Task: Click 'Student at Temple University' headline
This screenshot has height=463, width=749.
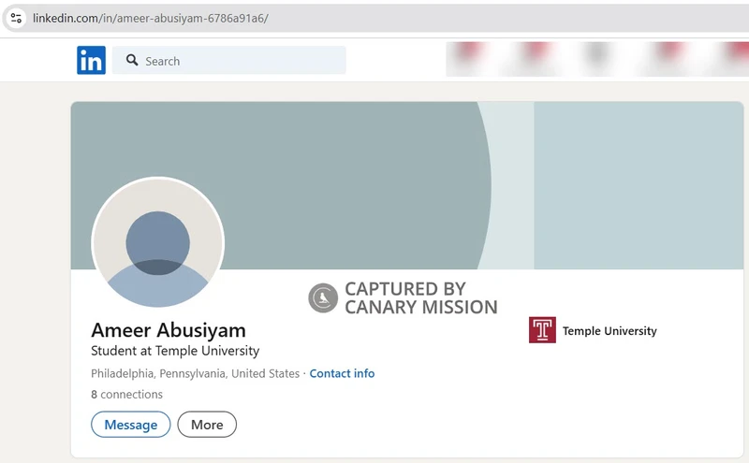Action: click(175, 352)
